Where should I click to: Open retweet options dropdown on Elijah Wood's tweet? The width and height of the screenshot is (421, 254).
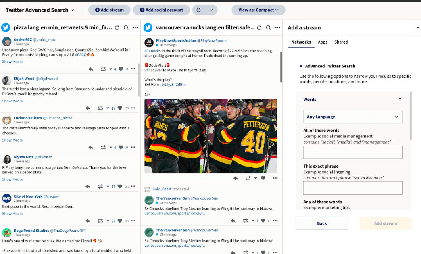[108, 108]
